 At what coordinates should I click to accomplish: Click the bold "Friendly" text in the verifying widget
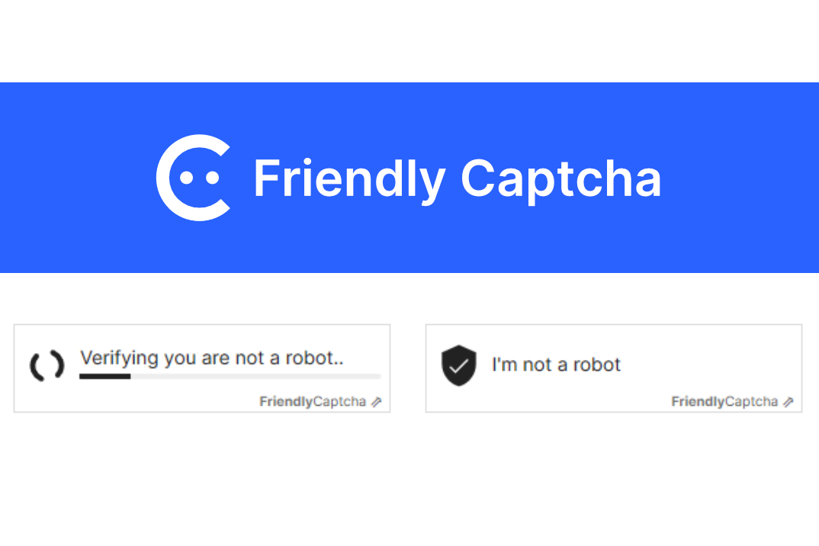pos(286,402)
